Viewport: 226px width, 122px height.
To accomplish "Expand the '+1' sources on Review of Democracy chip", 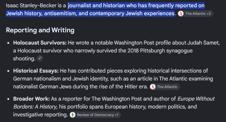I will (x=116, y=115).
